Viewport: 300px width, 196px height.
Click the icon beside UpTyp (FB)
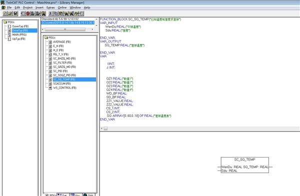pyautogui.click(x=9, y=39)
